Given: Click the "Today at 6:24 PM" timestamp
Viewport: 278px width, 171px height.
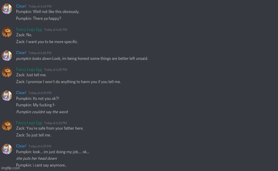Looking at the screenshot, I should 40,6.
